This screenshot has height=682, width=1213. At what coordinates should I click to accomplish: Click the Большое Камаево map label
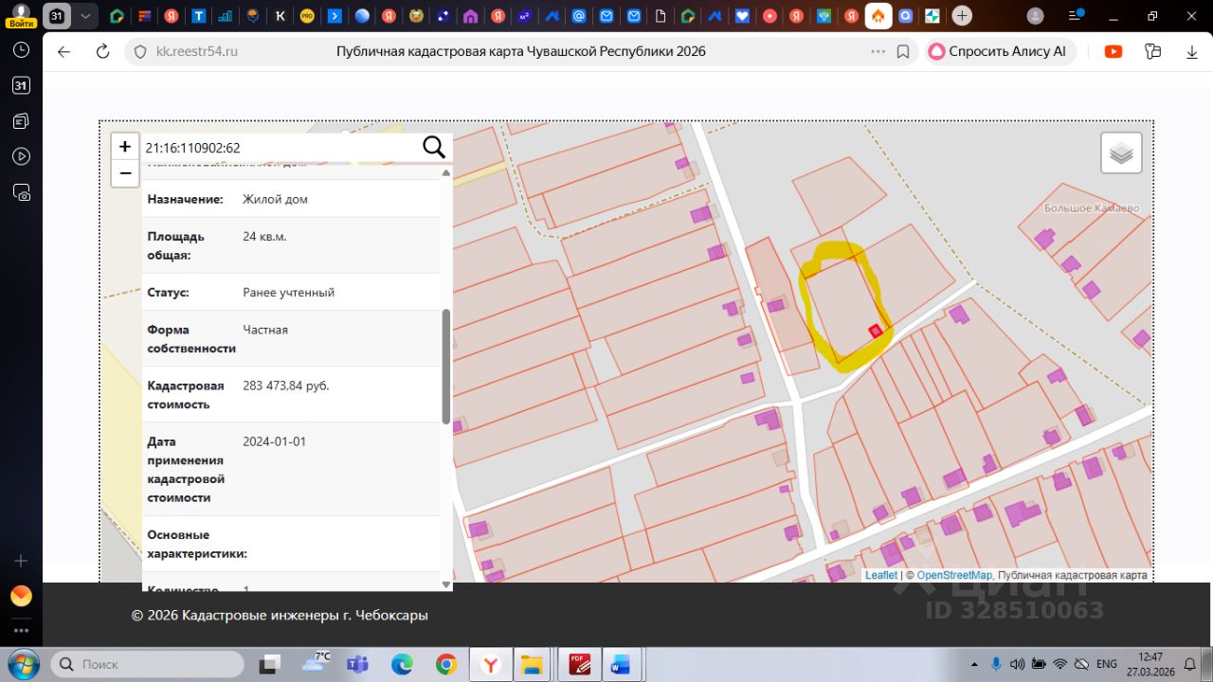(x=1092, y=208)
